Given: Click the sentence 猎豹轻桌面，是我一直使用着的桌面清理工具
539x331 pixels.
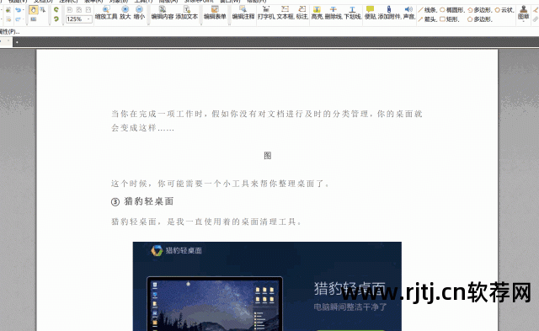Looking at the screenshot, I should 206,222.
